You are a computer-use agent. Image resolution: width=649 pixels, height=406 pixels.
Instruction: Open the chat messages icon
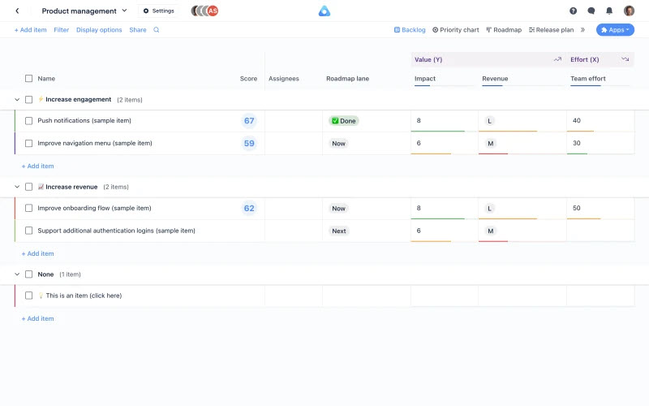click(591, 11)
